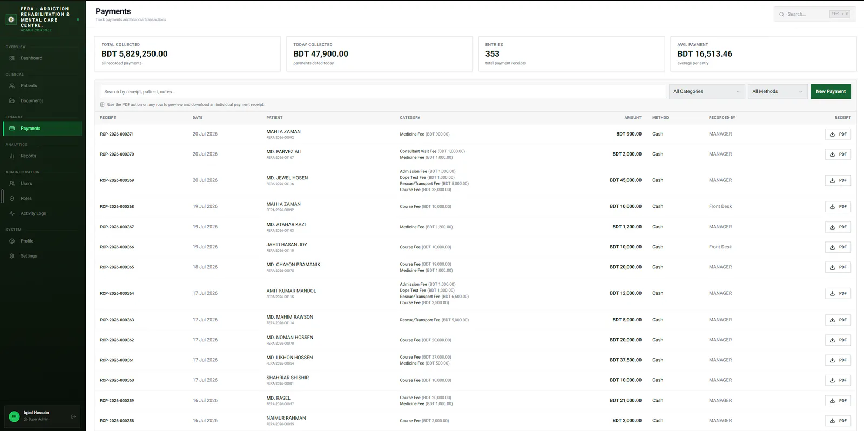This screenshot has width=864, height=431.
Task: Click PDF download icon for RCP-2026-000364
Action: 832,294
